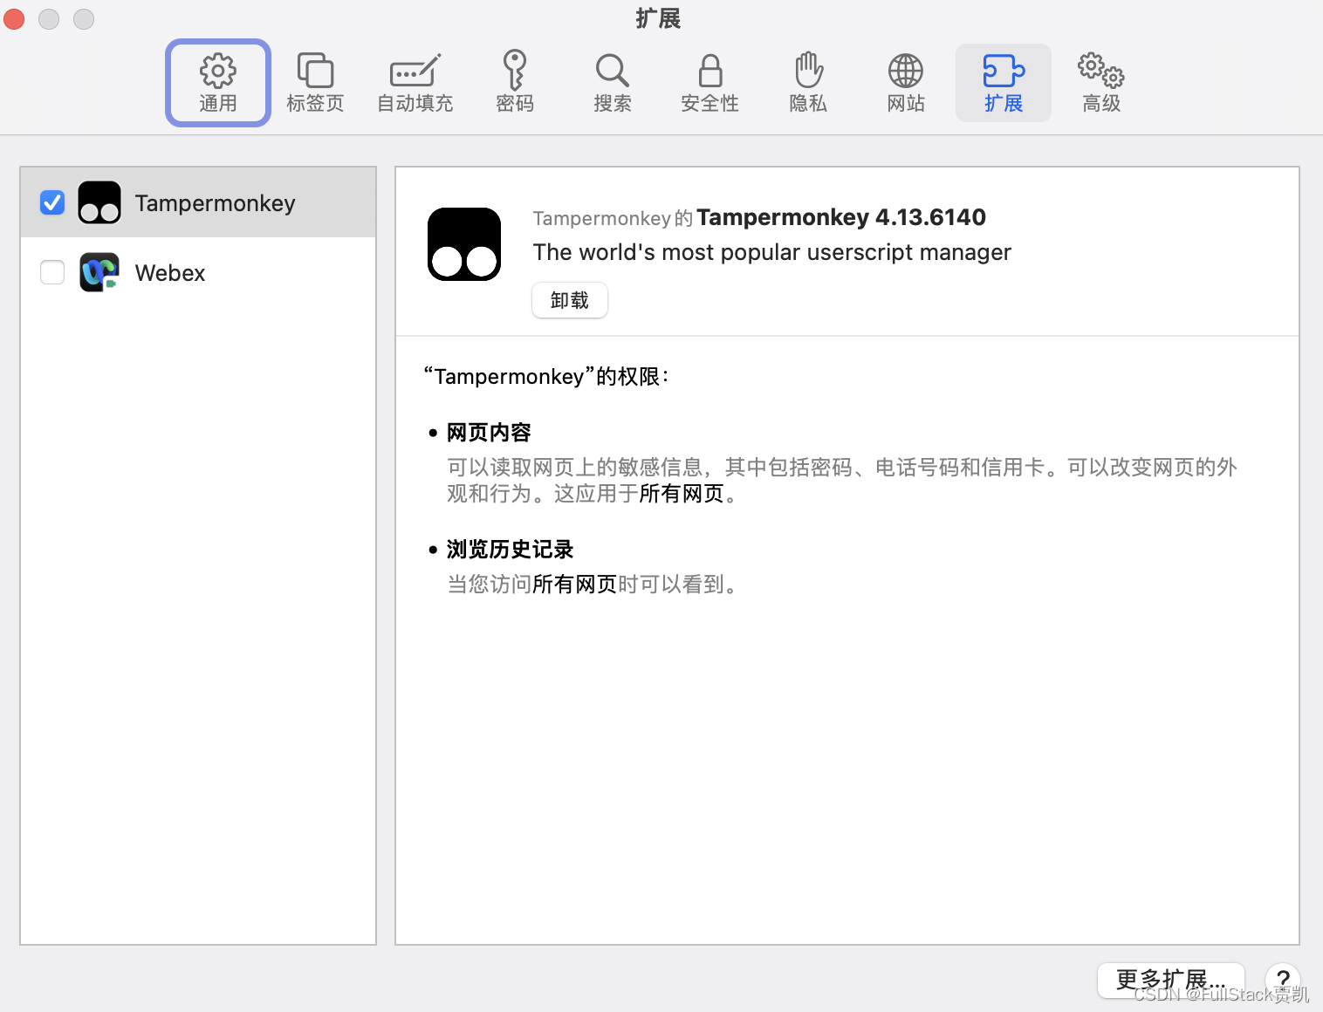Open the 标签页 (Tabs) preferences pane
The width and height of the screenshot is (1323, 1012).
coord(315,83)
